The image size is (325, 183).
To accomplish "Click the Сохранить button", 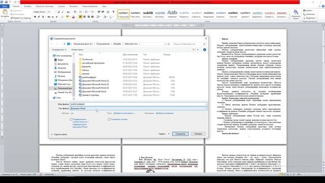I will click(180, 134).
